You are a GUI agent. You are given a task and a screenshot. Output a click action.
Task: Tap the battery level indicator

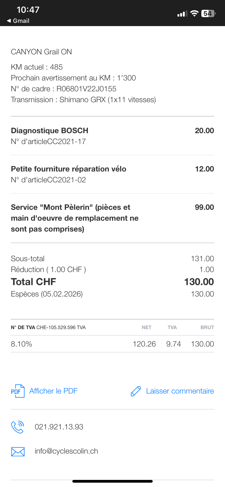[x=208, y=13]
